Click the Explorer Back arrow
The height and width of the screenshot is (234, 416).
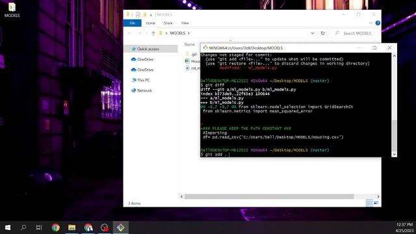point(129,33)
